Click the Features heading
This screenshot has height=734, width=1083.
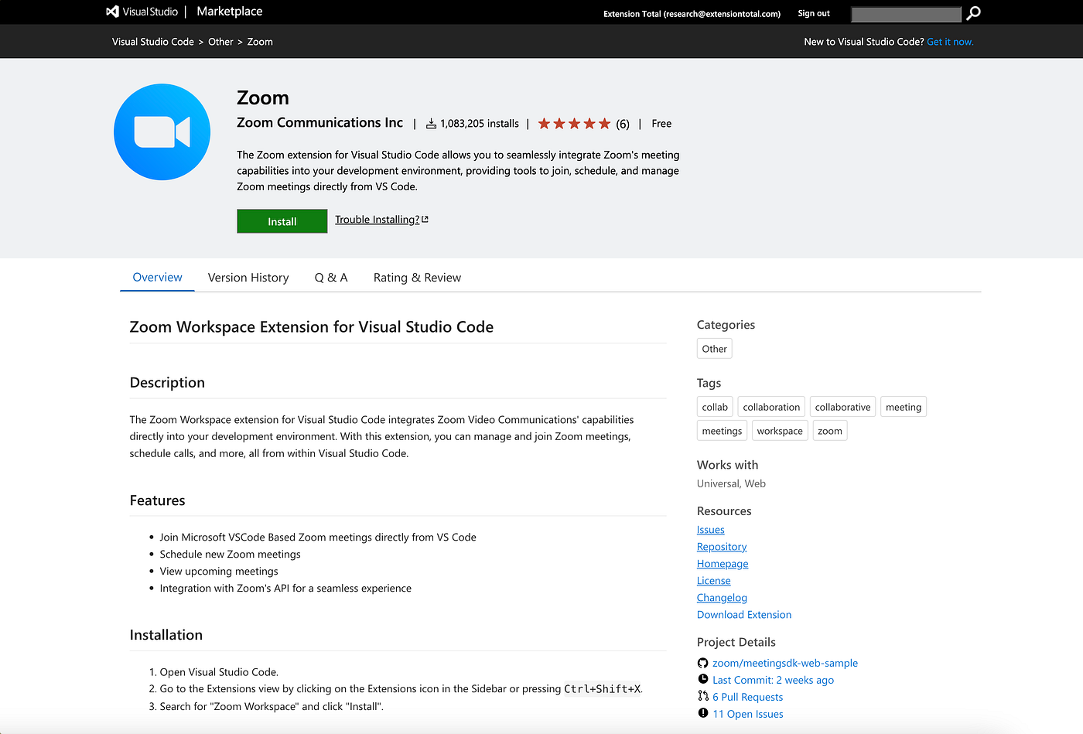click(157, 500)
